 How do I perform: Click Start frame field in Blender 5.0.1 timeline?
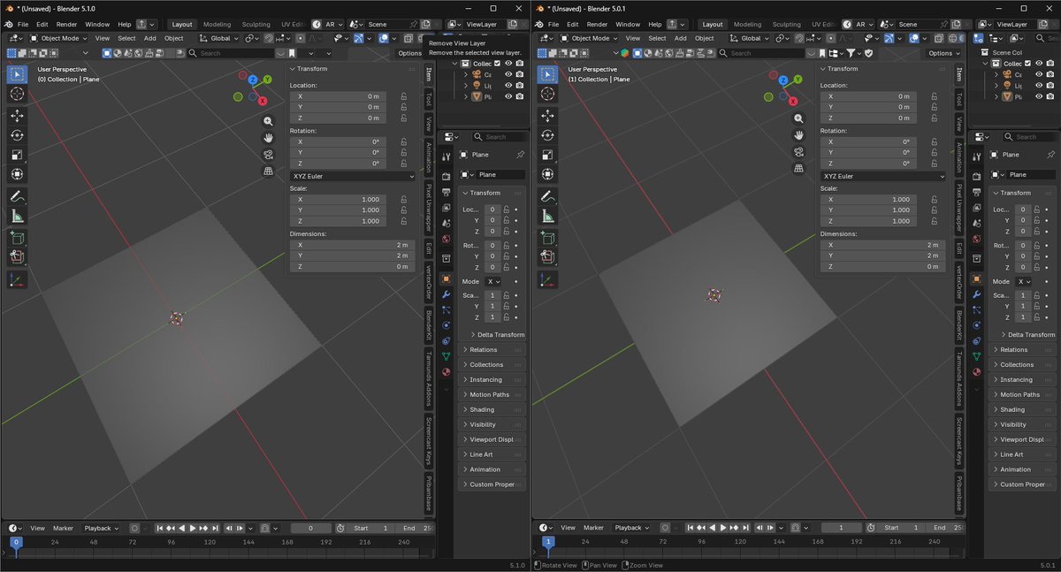[x=902, y=528]
